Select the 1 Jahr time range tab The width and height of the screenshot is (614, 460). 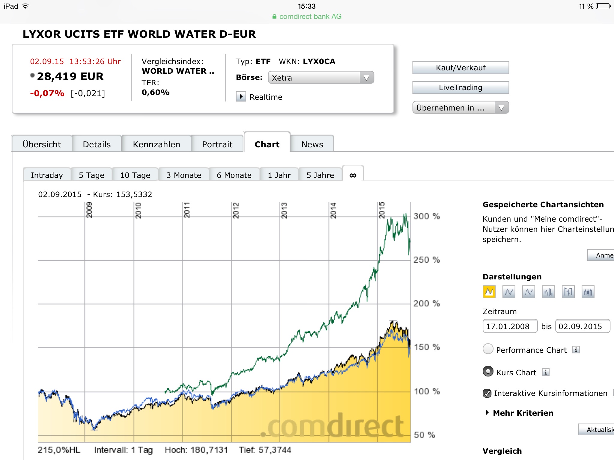point(279,175)
